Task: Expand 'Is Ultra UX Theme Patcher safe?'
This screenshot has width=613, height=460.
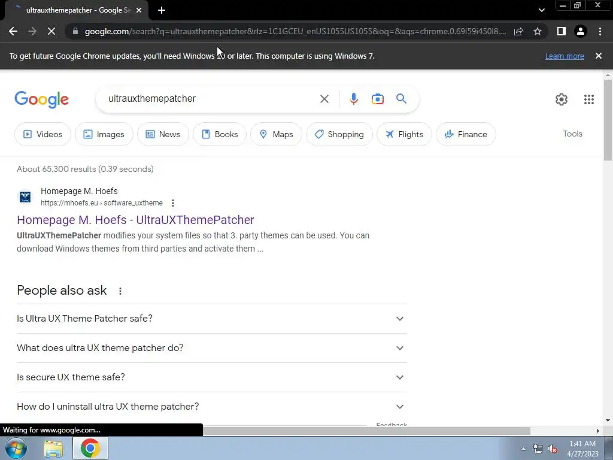Action: 212,319
